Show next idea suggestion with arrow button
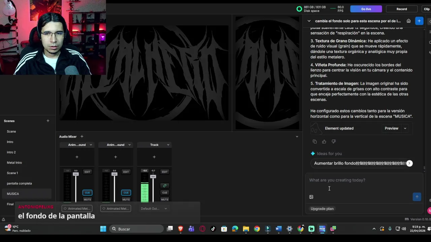431x242 pixels. coord(409,163)
